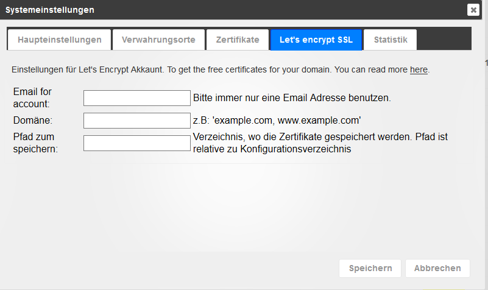Focus the Email for account field
This screenshot has height=290, width=488.
tap(137, 97)
